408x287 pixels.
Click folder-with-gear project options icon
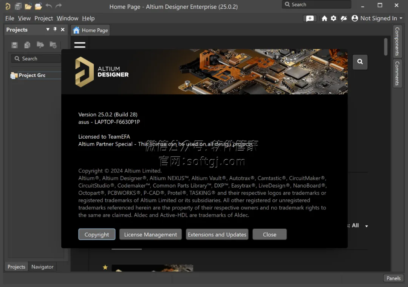tap(53, 45)
